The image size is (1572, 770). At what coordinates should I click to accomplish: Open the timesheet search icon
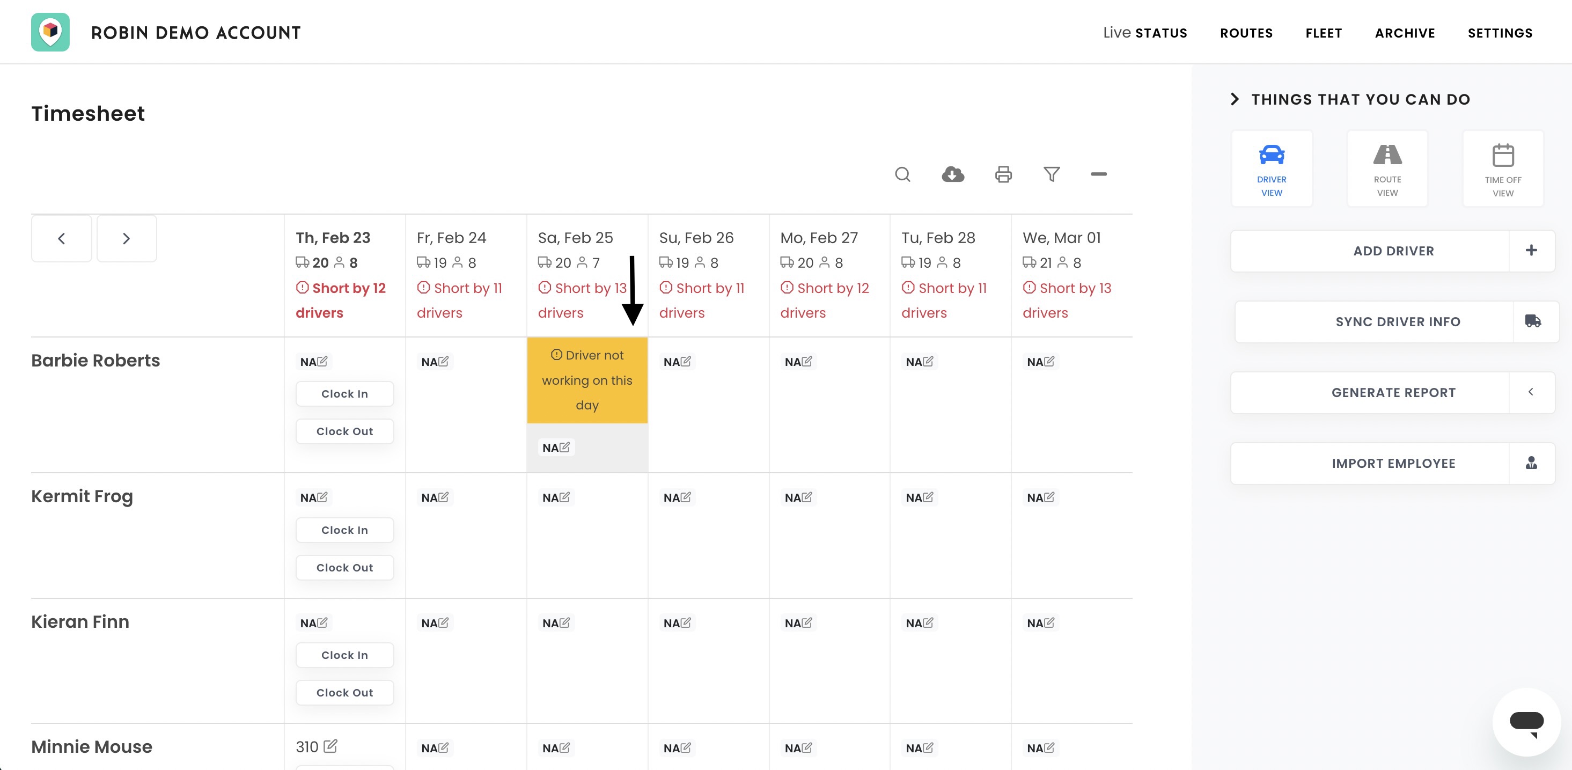click(902, 174)
